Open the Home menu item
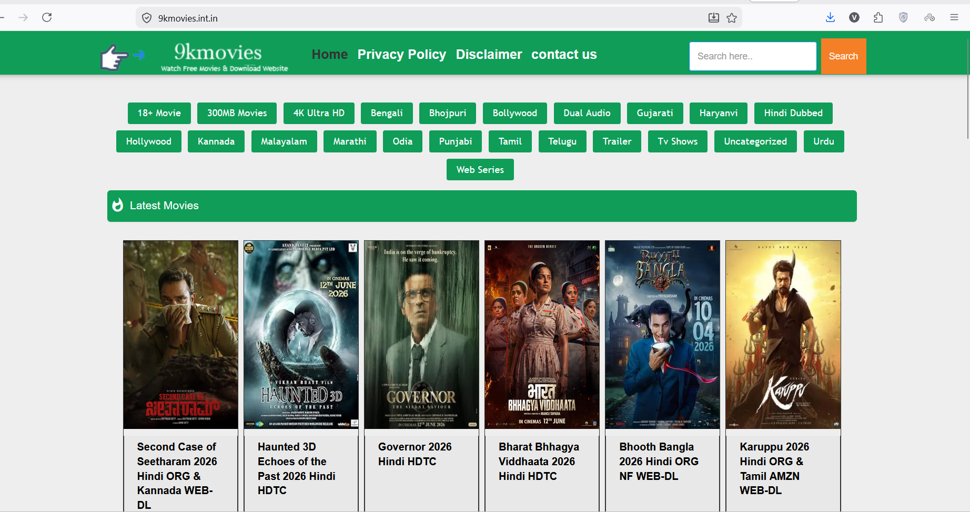This screenshot has height=512, width=970. tap(330, 54)
